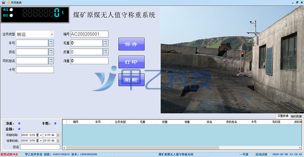Expand the 业务类型 dropdown
This screenshot has height=157, width=304.
point(52,34)
